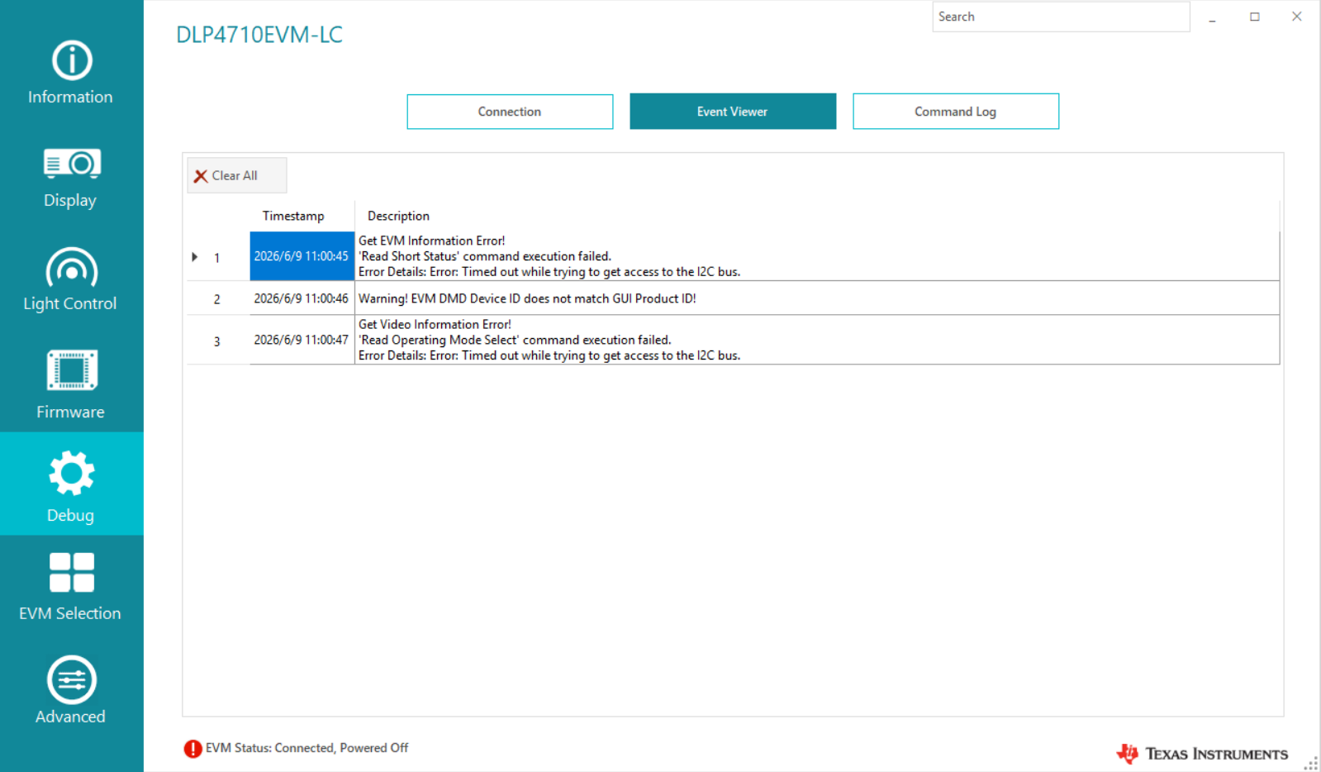The height and width of the screenshot is (772, 1321).
Task: Open the Light Control section
Action: click(x=71, y=278)
